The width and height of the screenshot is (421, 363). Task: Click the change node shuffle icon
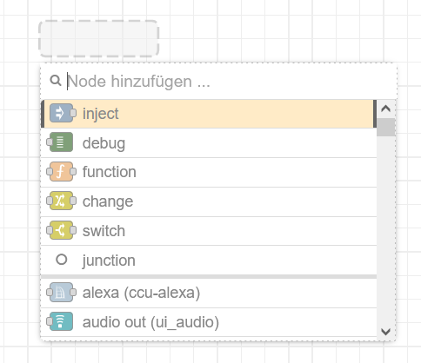pyautogui.click(x=61, y=201)
